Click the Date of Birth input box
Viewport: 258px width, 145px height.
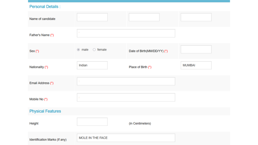[x=196, y=49]
